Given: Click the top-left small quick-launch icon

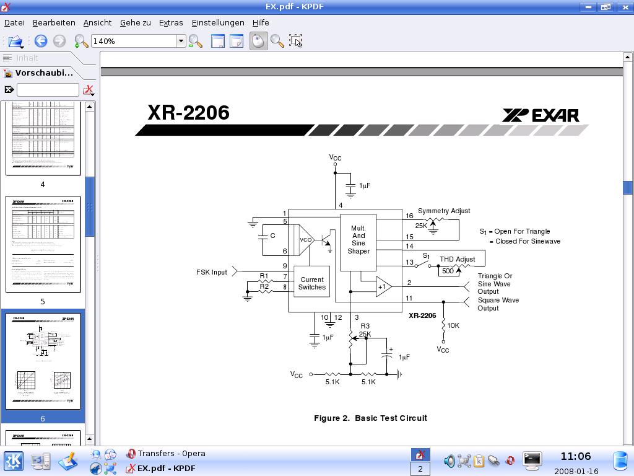Looking at the screenshot, I should (96, 454).
